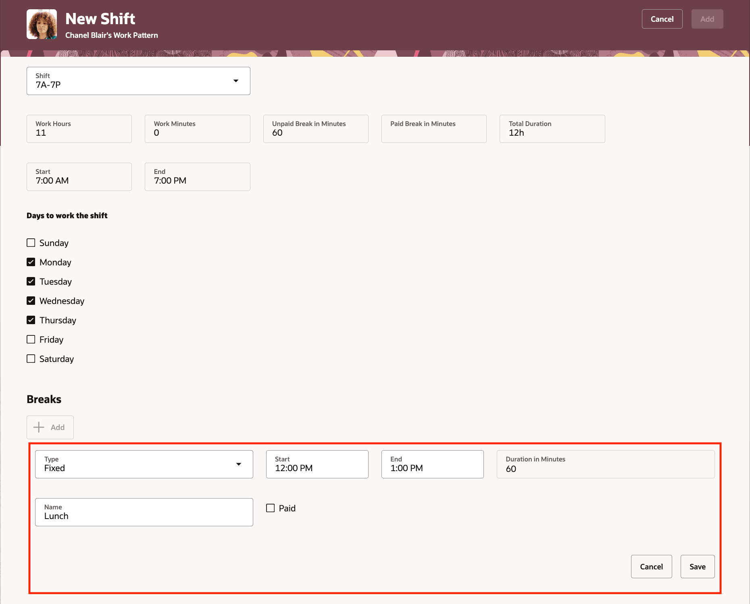750x604 pixels.
Task: Open the Shift dropdown showing 7A-7P
Action: coord(138,81)
